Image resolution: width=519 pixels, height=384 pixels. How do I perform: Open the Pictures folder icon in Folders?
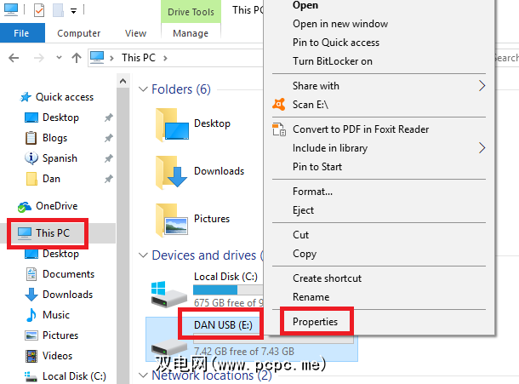172,221
